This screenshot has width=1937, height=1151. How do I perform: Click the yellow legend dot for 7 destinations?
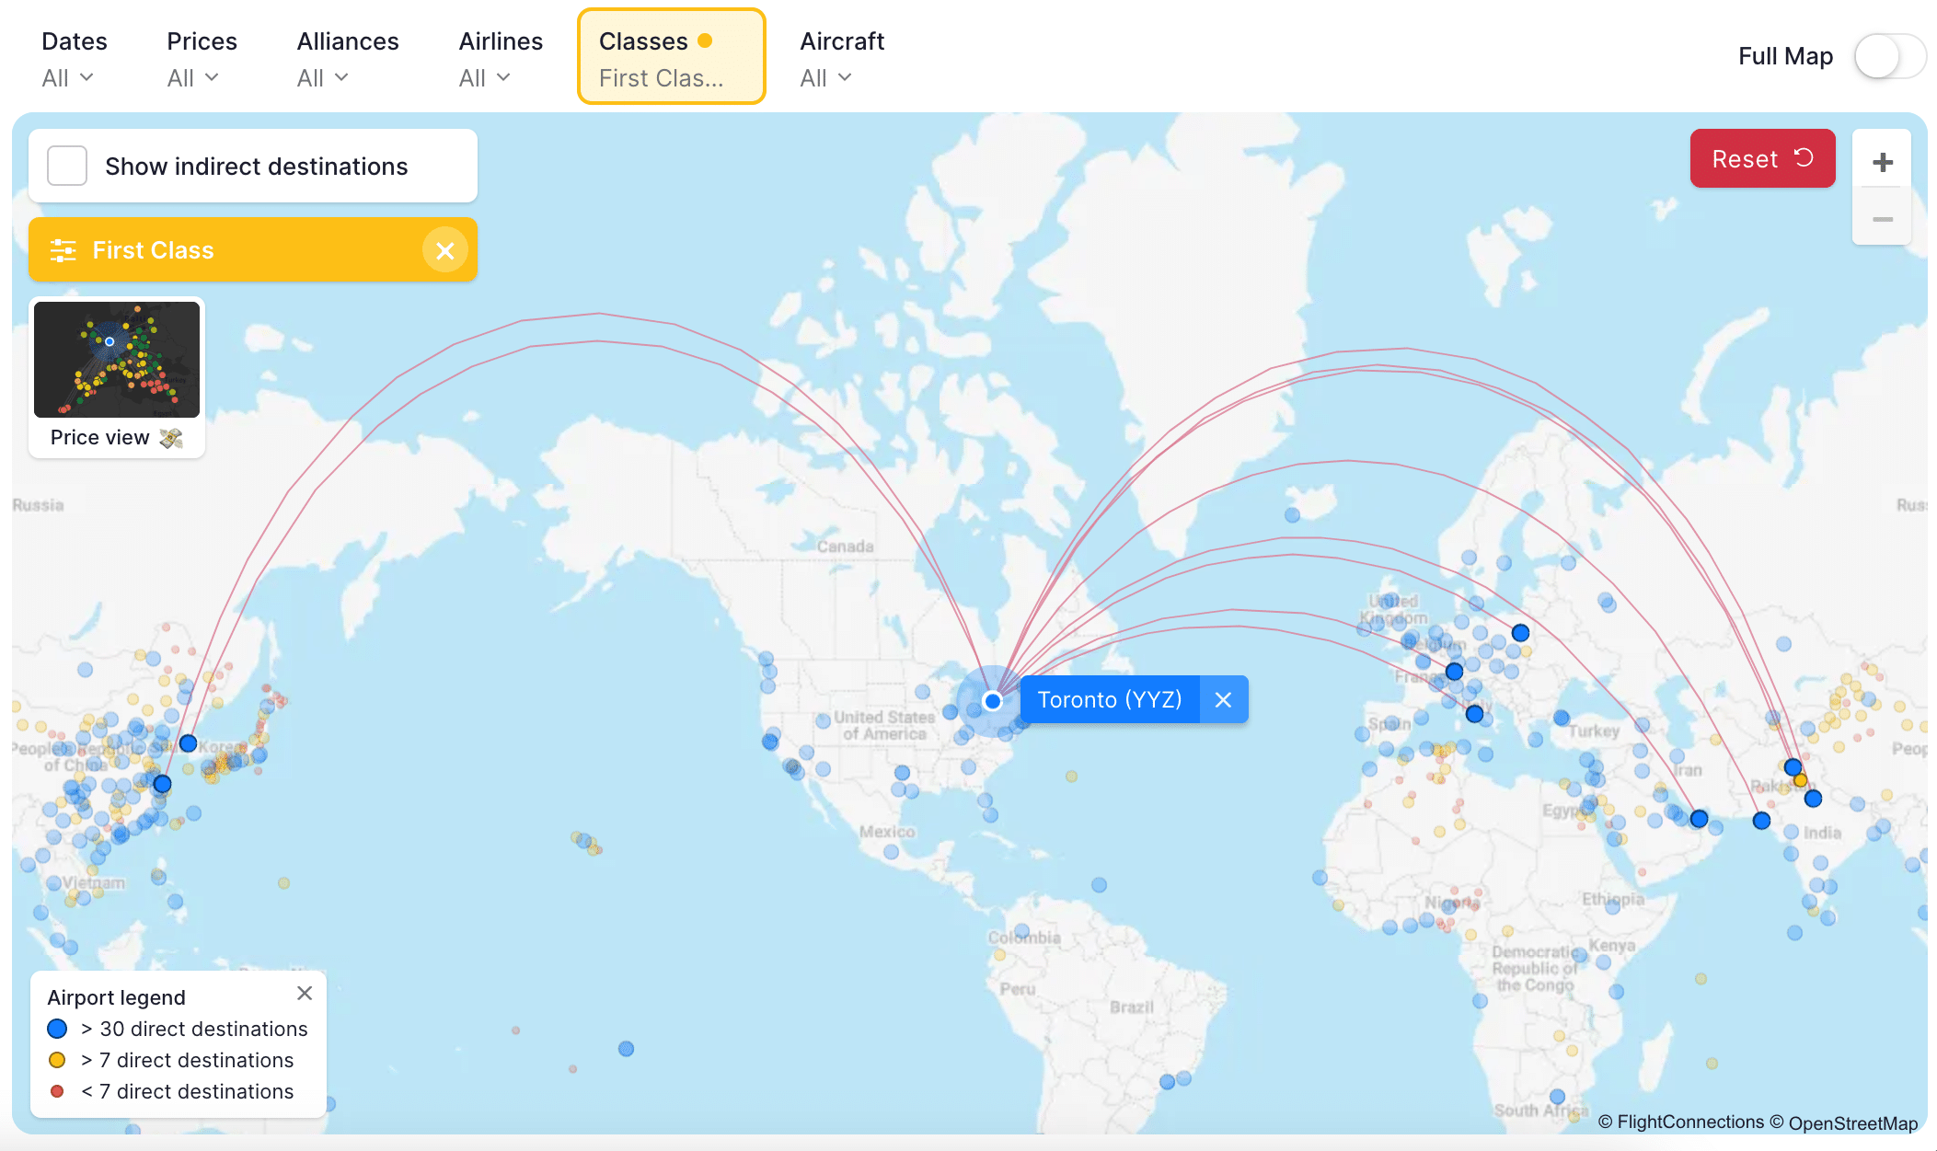point(57,1060)
